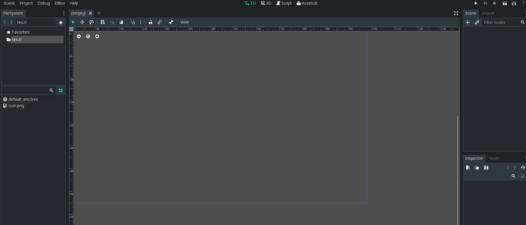Open the Editor menu

(x=60, y=3)
